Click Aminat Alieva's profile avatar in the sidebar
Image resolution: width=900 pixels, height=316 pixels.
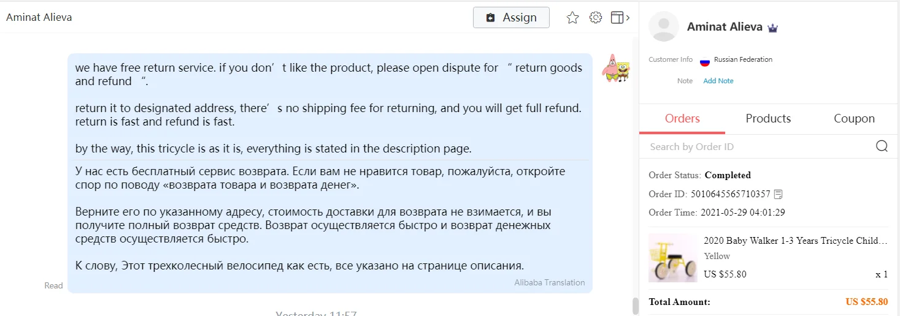pyautogui.click(x=664, y=26)
